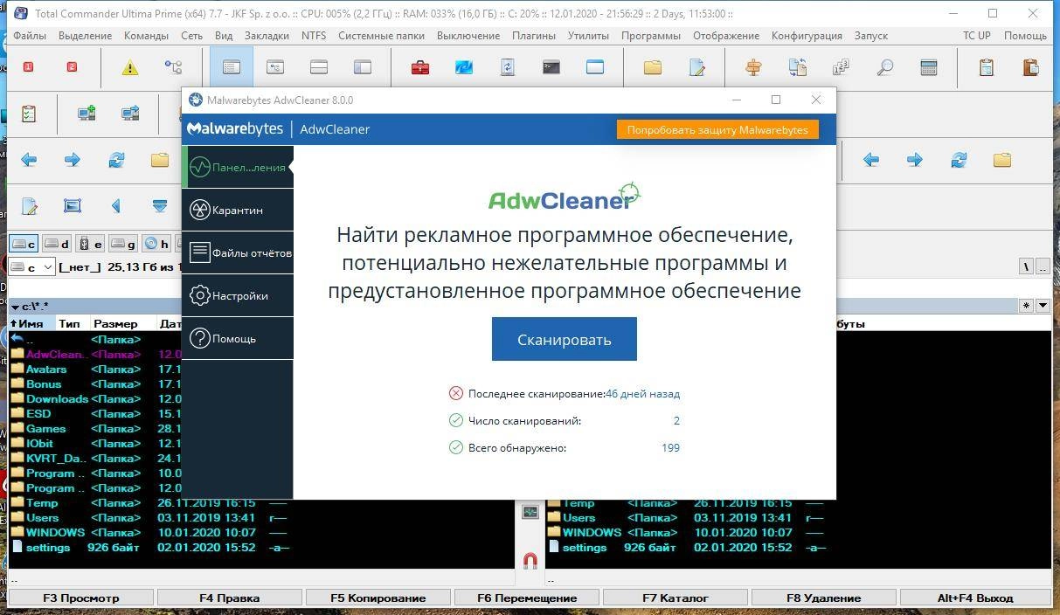Select Avatars folder in left file panel
Image resolution: width=1060 pixels, height=615 pixels.
[x=46, y=369]
